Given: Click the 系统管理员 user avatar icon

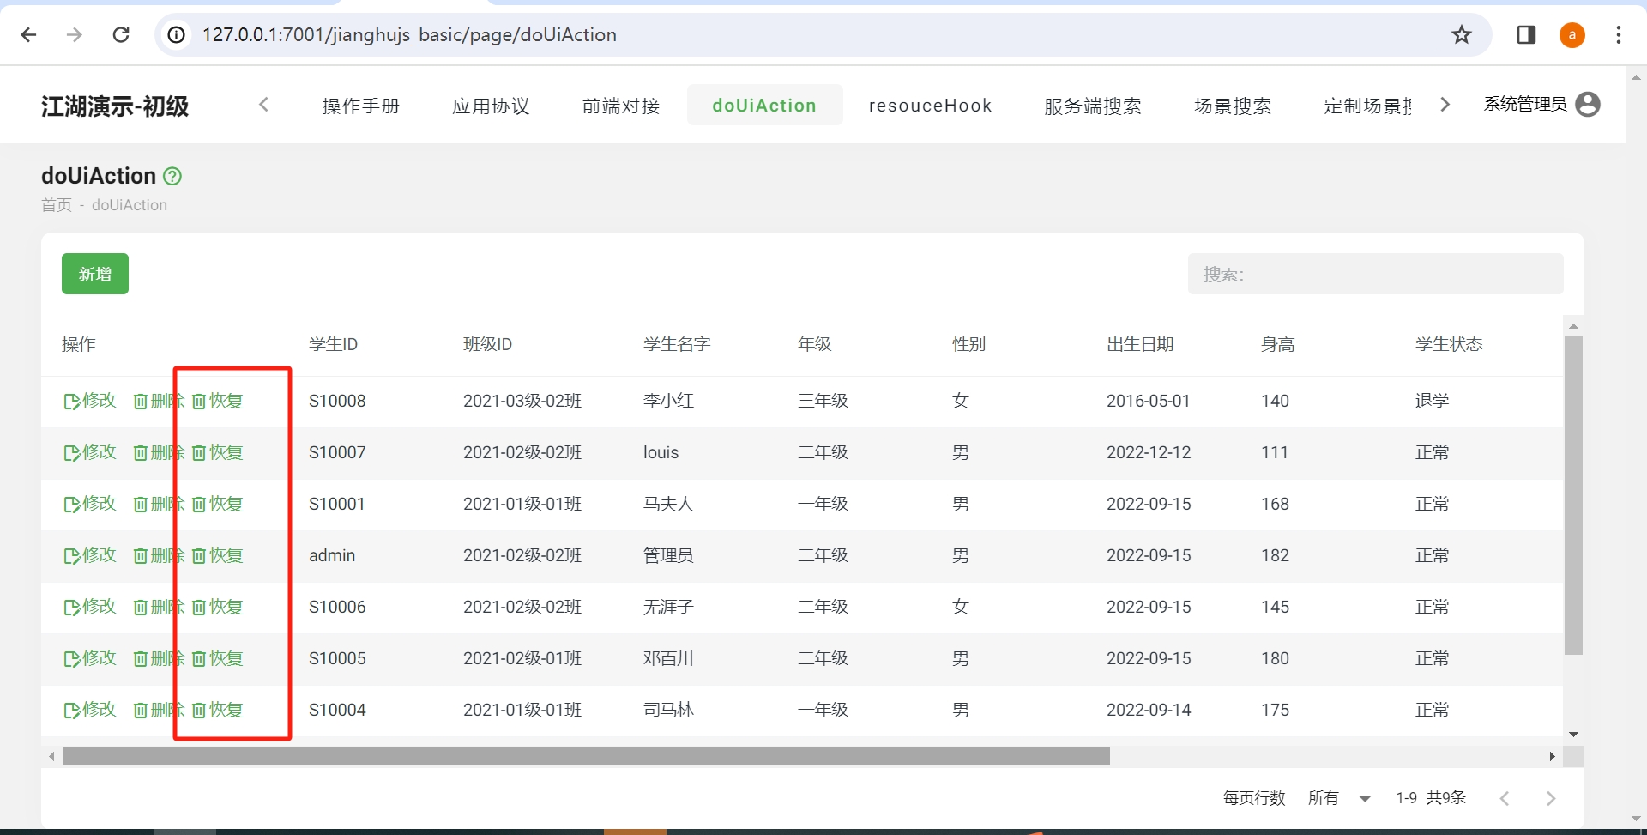Looking at the screenshot, I should click(1588, 104).
